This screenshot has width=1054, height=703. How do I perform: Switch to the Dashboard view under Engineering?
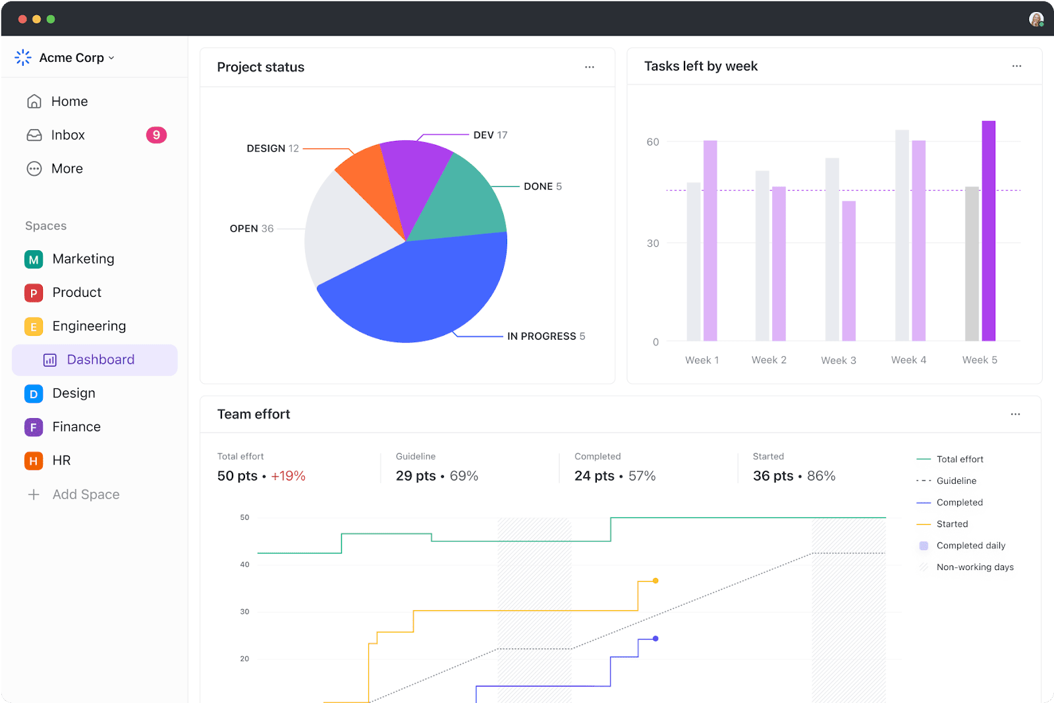coord(100,359)
